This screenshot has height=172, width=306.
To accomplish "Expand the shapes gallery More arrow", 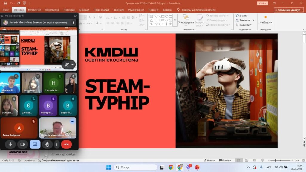I will click(x=175, y=20).
